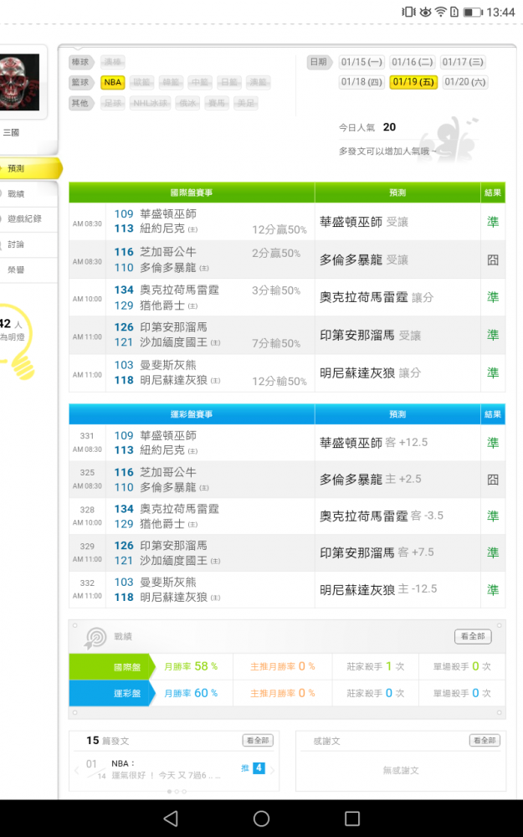Viewport: 523px width, 837px height.
Task: Select the NBA league filter
Action: click(113, 82)
